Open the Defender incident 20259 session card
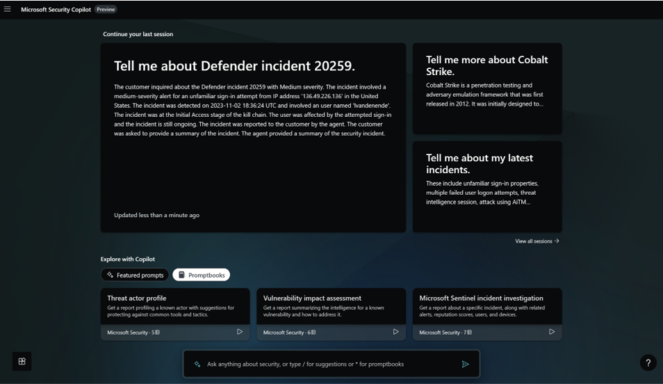 tap(253, 138)
